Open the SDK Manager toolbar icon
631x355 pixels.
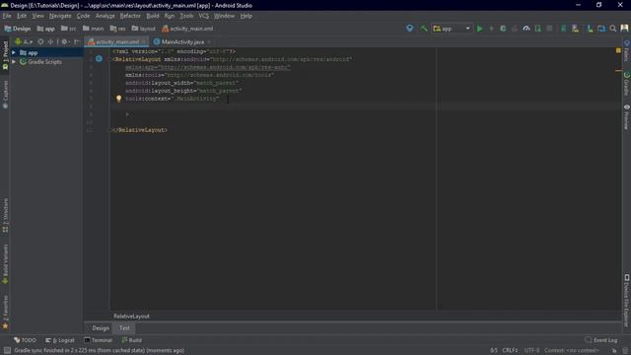click(x=590, y=29)
